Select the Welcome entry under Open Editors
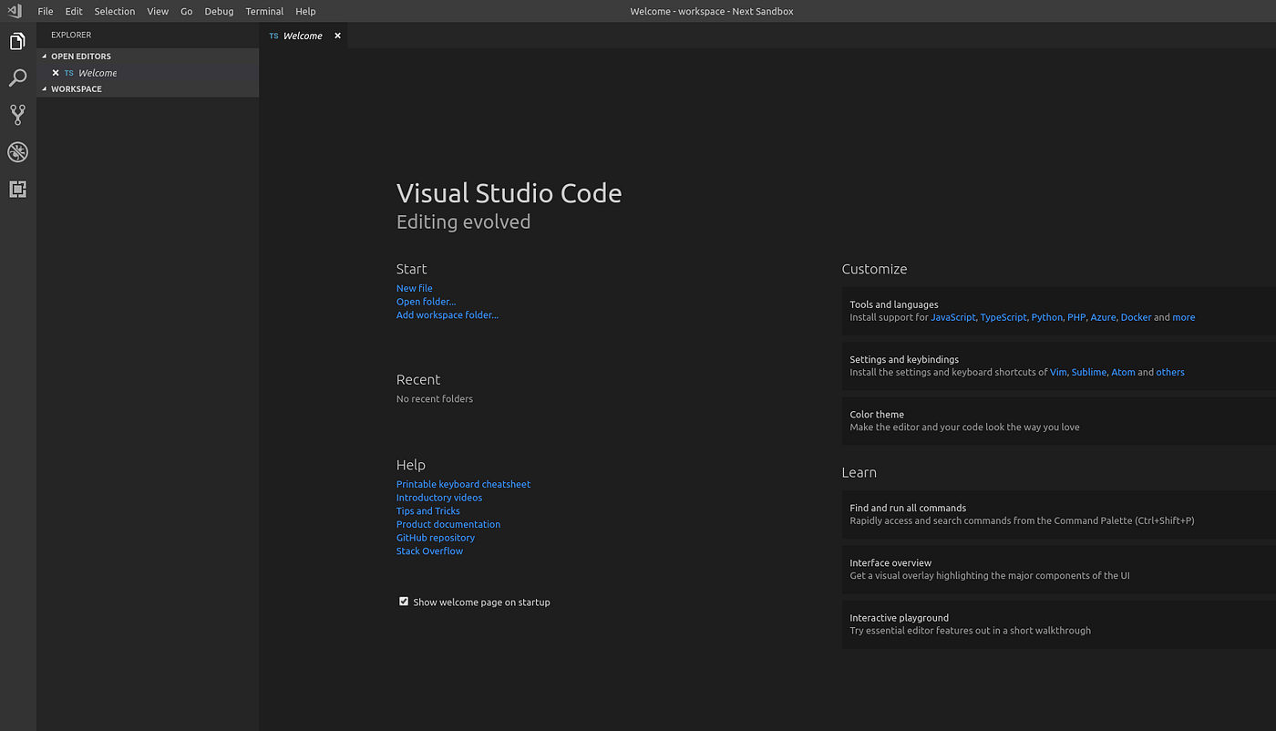Viewport: 1276px width, 731px height. (100, 72)
